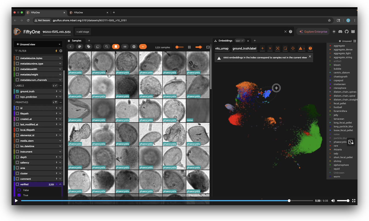
Task: Click the phaeocystis legend entry
Action: coord(340,142)
